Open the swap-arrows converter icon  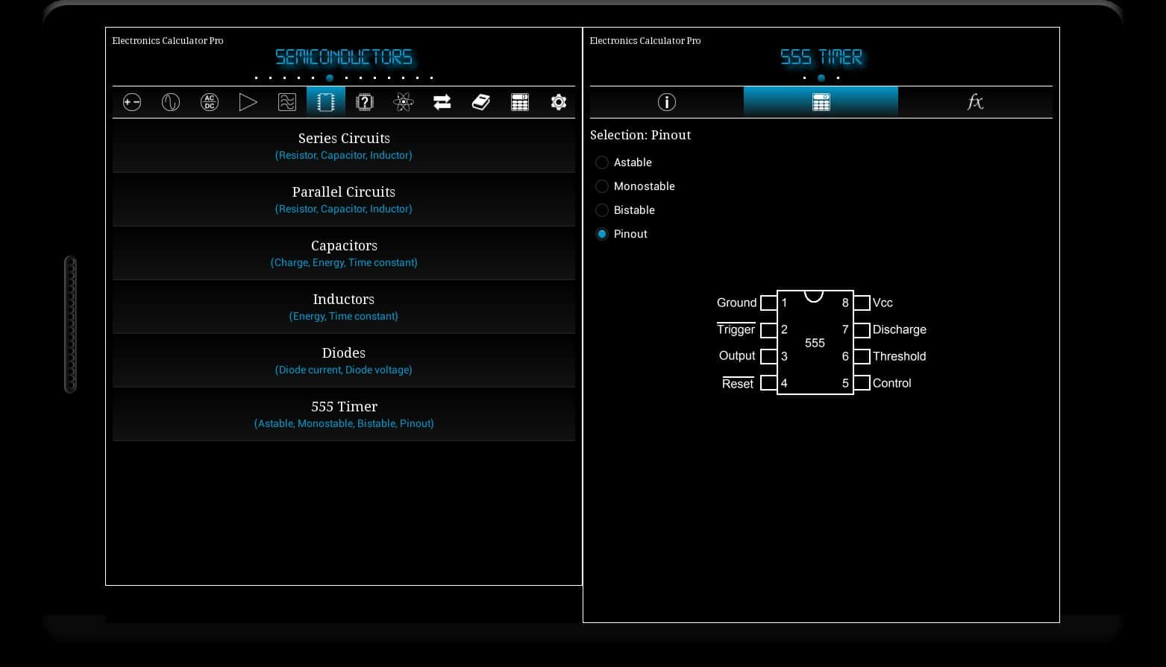[442, 102]
